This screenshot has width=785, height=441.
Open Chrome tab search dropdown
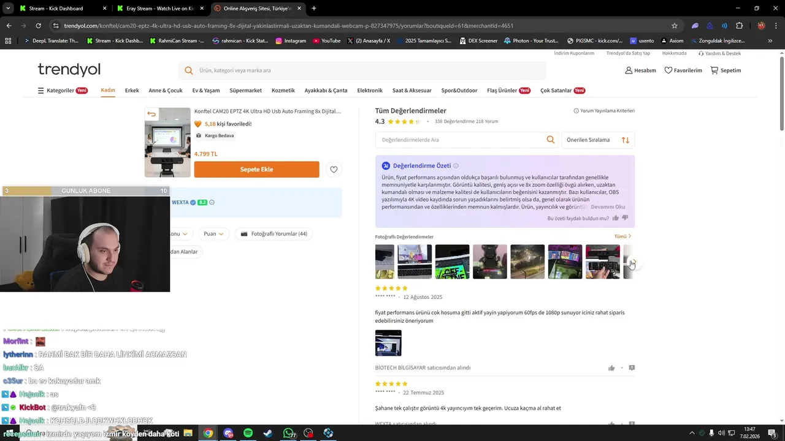coord(8,9)
